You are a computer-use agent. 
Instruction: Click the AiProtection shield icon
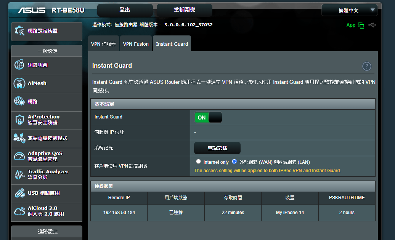click(19, 120)
